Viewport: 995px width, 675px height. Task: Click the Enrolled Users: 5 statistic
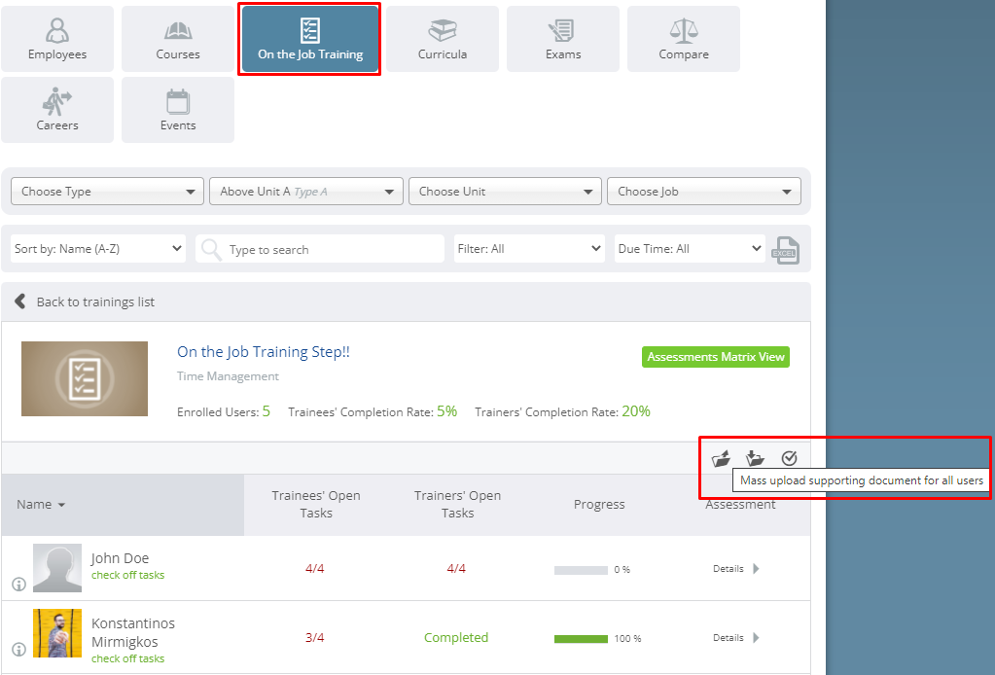(x=224, y=411)
